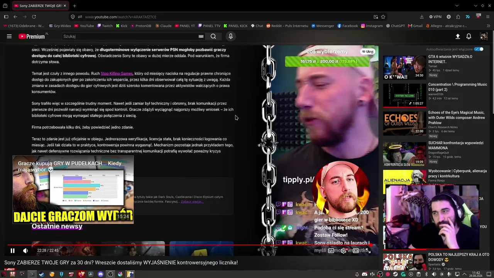Viewport: 494px width, 278px height.
Task: Open the browser extensions puzzle icon
Action: [458, 17]
